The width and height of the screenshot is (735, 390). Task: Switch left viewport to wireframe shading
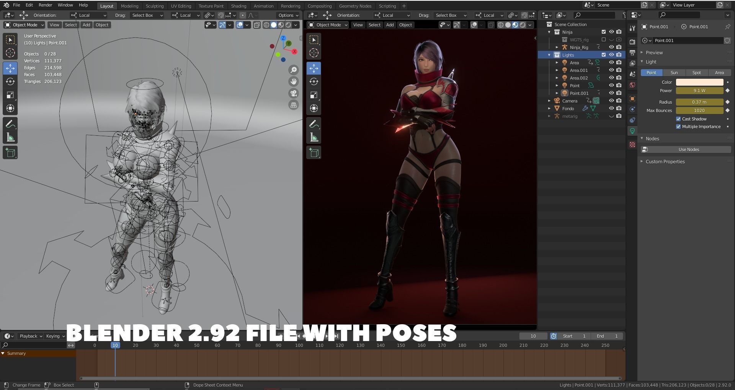266,25
